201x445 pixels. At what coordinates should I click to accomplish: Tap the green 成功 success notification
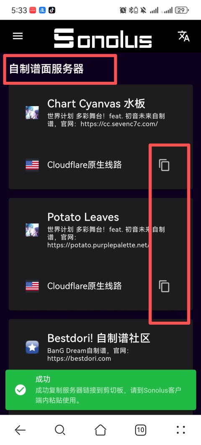(100, 390)
